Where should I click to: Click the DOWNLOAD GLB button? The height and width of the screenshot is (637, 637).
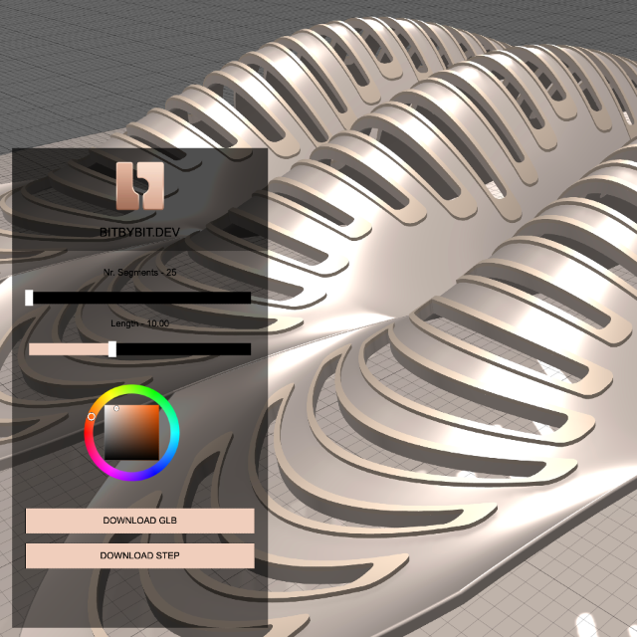(139, 521)
